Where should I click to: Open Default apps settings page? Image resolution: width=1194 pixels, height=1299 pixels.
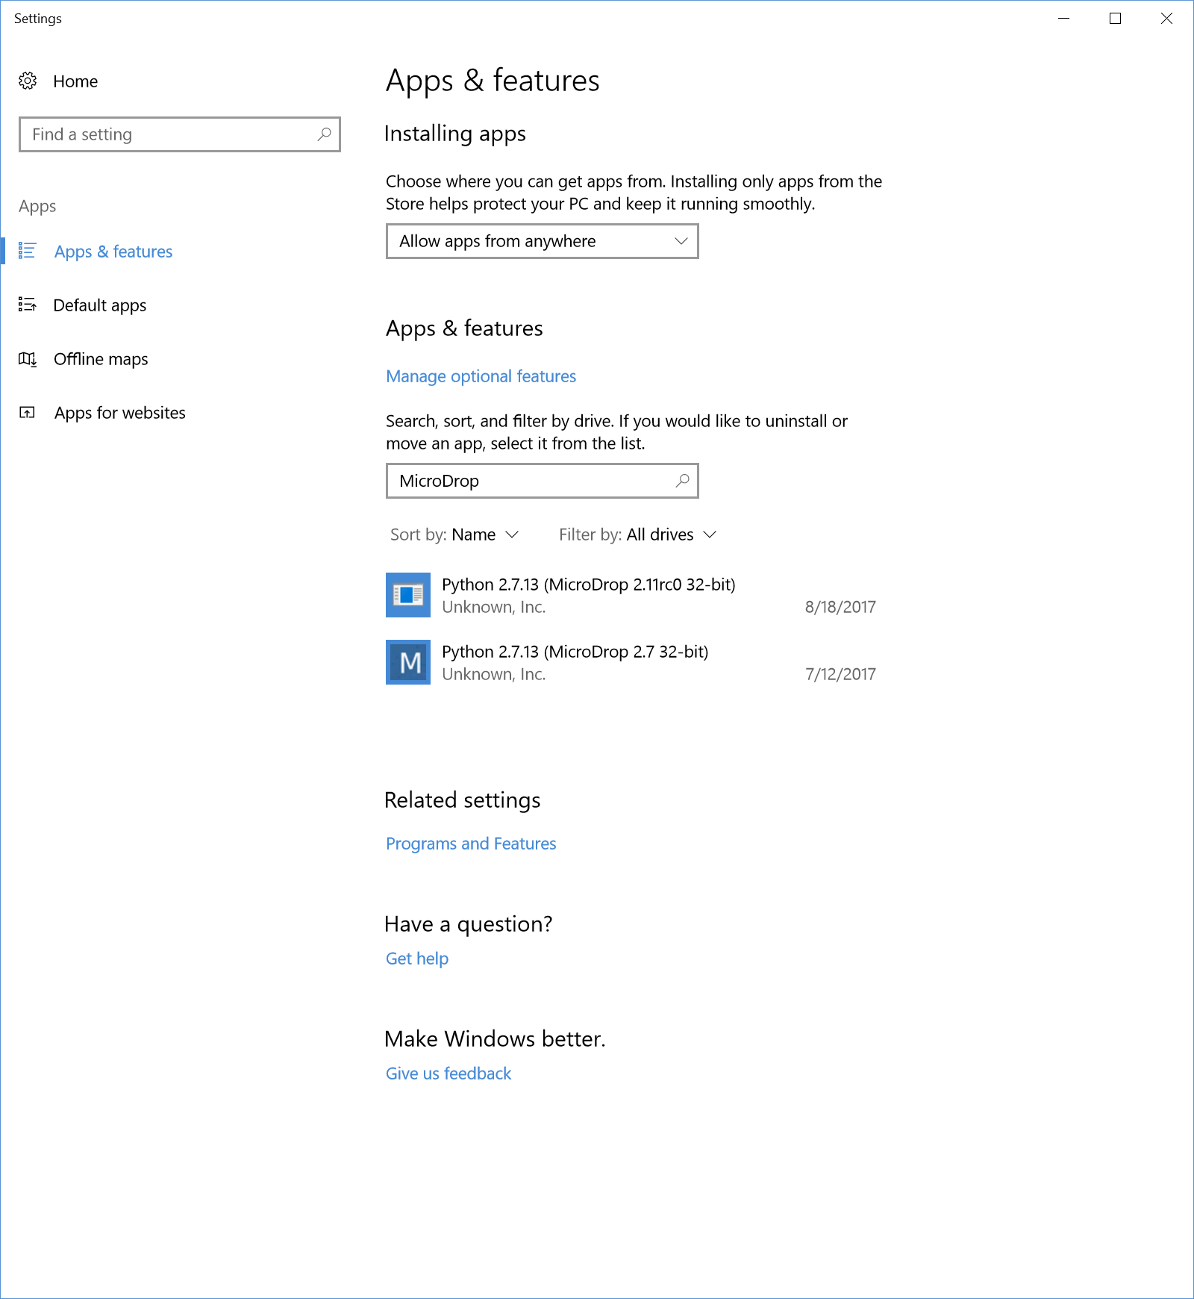tap(100, 305)
